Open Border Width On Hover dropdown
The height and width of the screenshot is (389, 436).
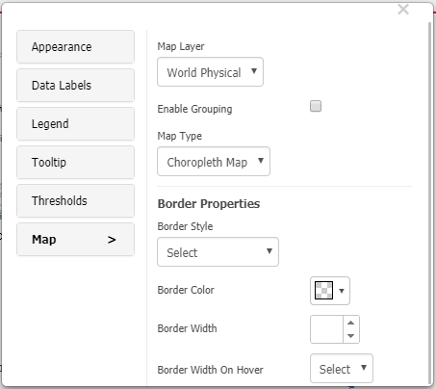[x=342, y=369]
